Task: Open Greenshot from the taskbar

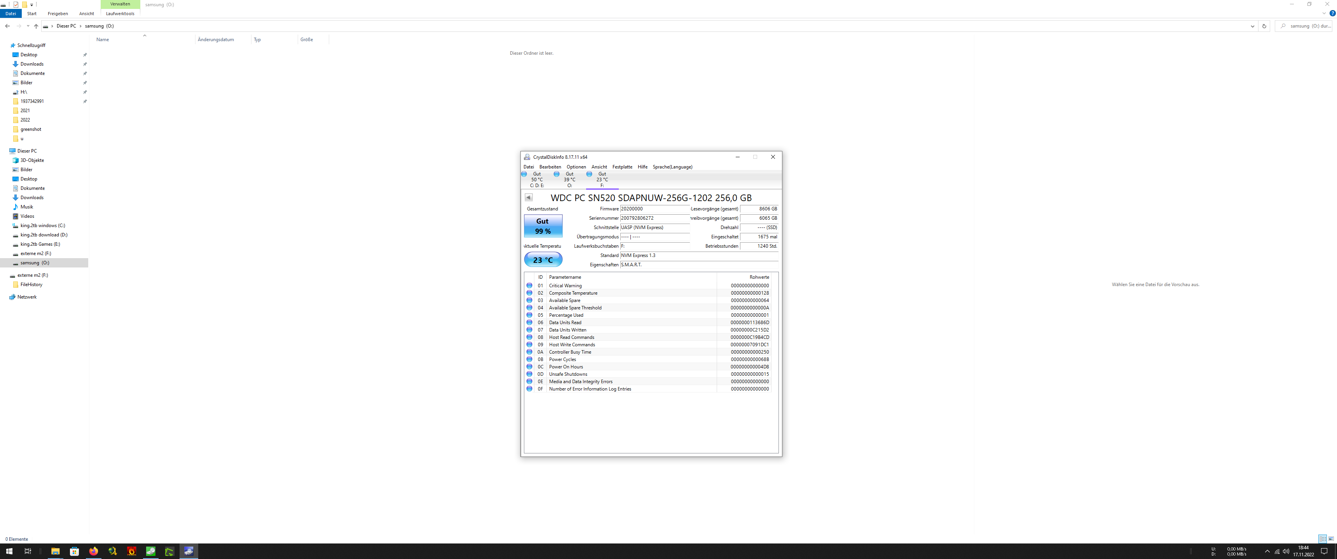Action: point(170,551)
